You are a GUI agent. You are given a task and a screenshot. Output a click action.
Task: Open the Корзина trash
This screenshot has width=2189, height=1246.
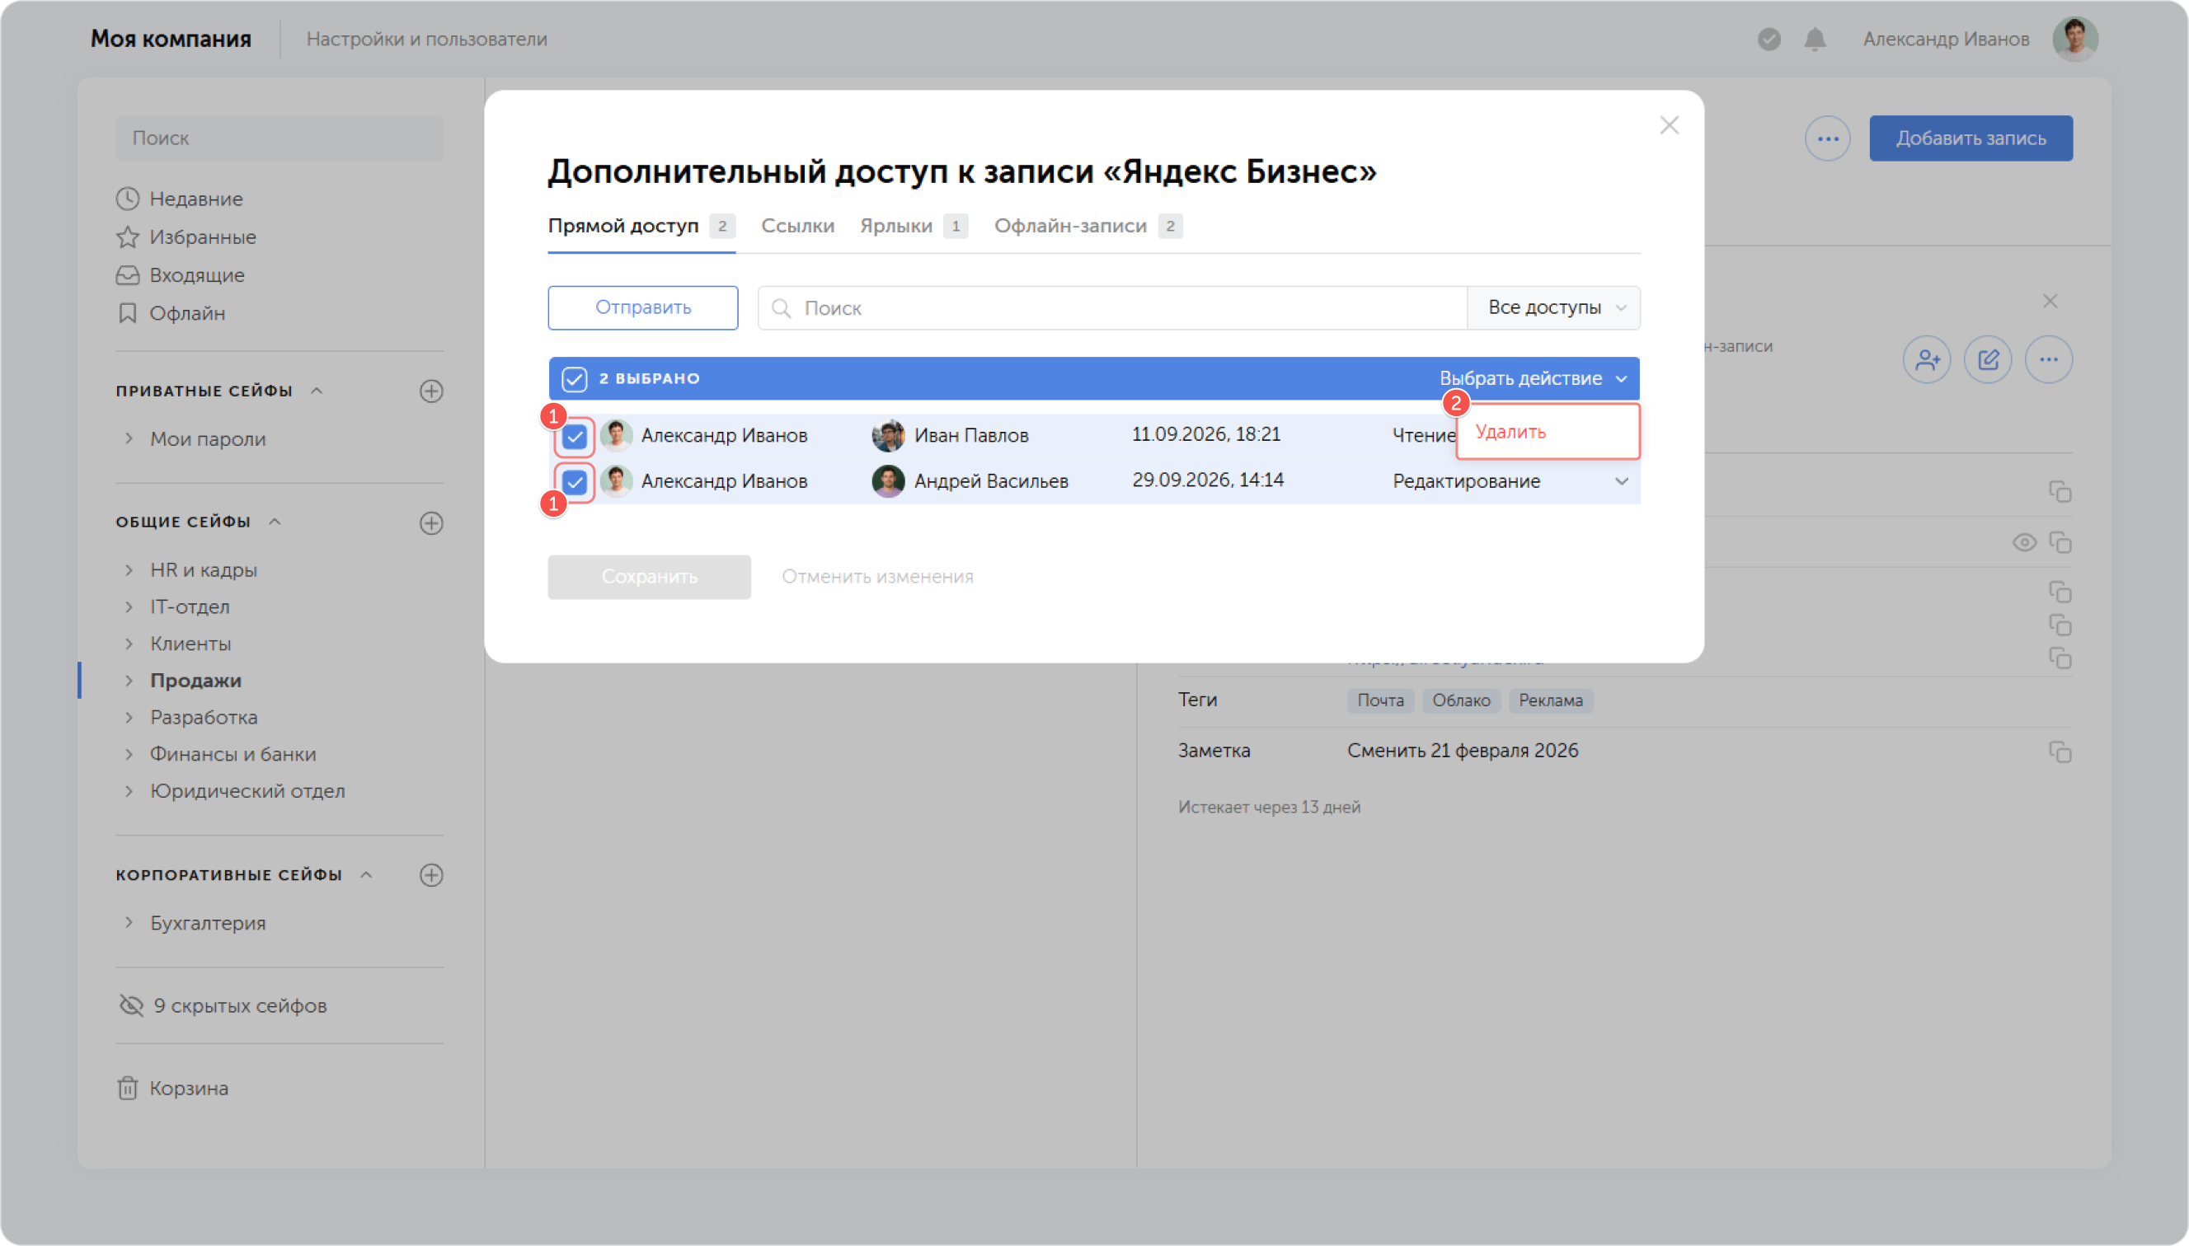(x=172, y=1088)
